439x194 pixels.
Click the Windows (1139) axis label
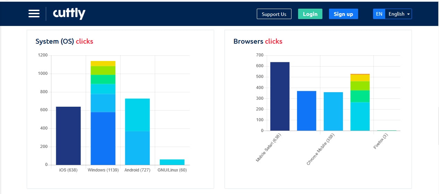[103, 170]
